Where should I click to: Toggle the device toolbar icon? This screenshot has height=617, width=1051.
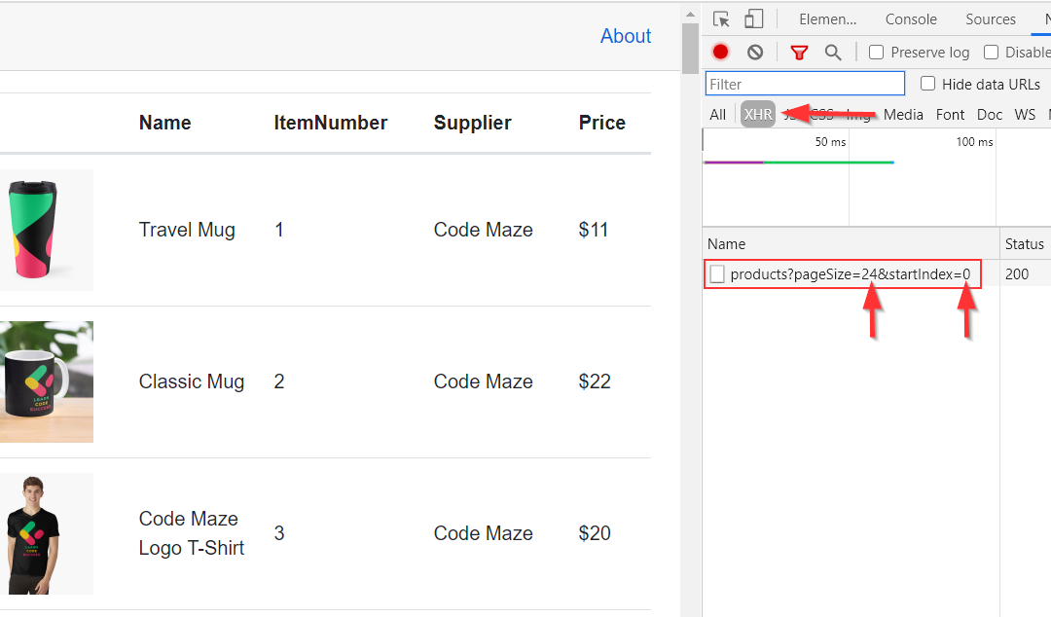[753, 19]
